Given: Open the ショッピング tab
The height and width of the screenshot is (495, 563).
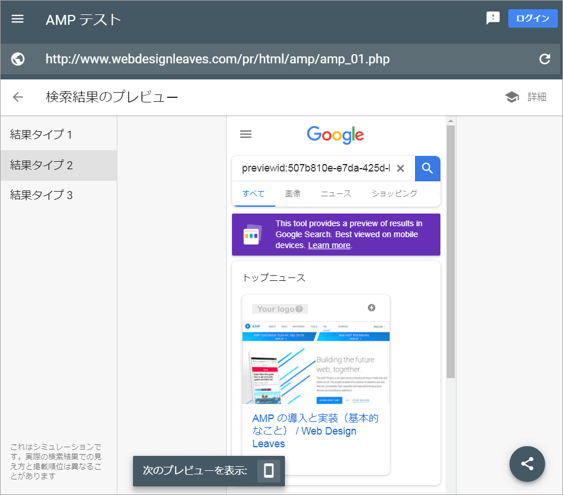Looking at the screenshot, I should (x=394, y=193).
